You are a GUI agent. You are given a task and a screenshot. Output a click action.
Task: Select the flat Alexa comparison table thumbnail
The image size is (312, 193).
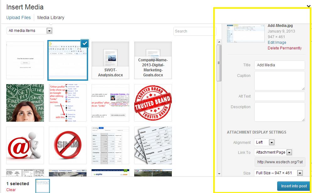(x=110, y=145)
